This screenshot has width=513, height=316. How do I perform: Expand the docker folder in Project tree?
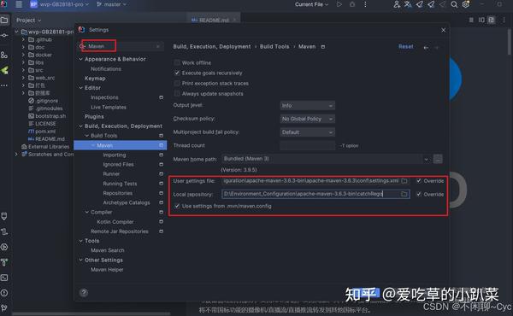coord(23,55)
